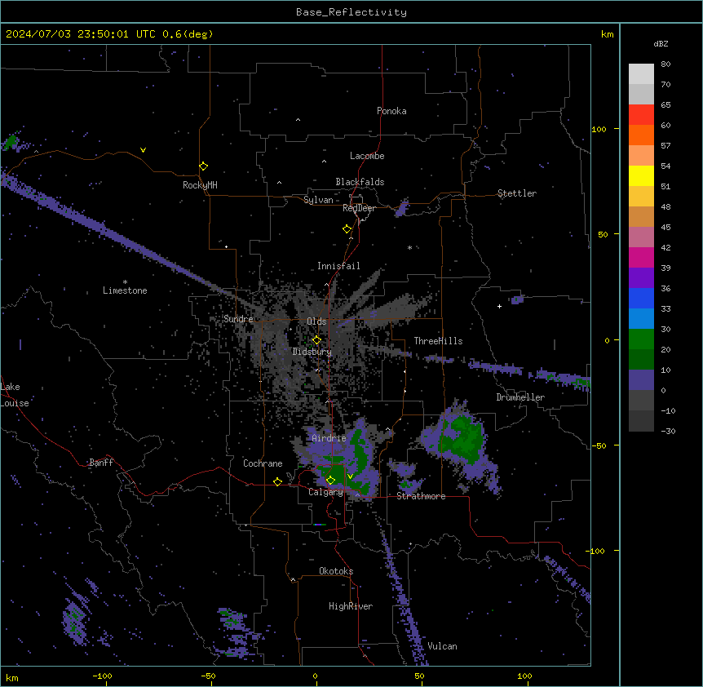Click the Banff town label
The image size is (703, 687).
click(101, 463)
